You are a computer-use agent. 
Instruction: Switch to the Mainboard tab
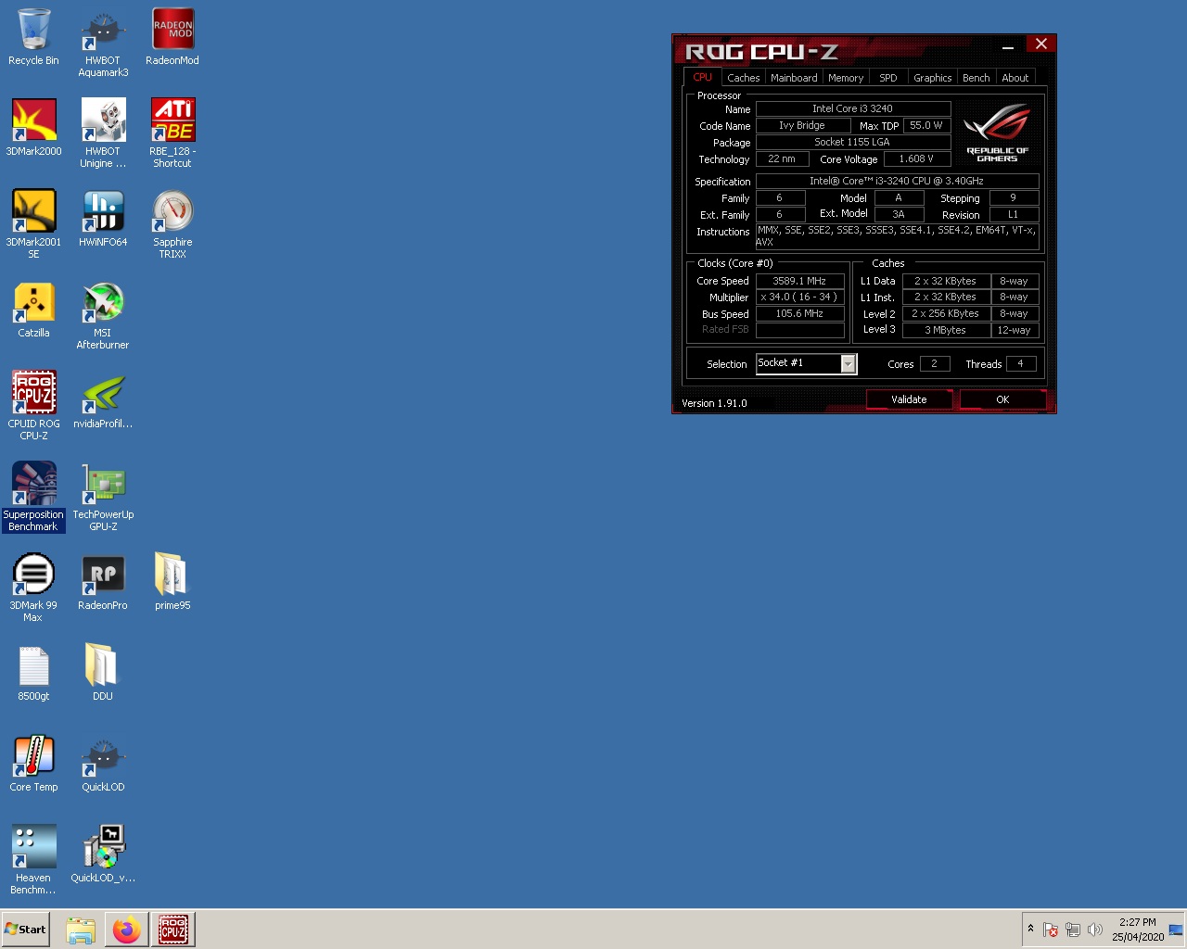(794, 78)
